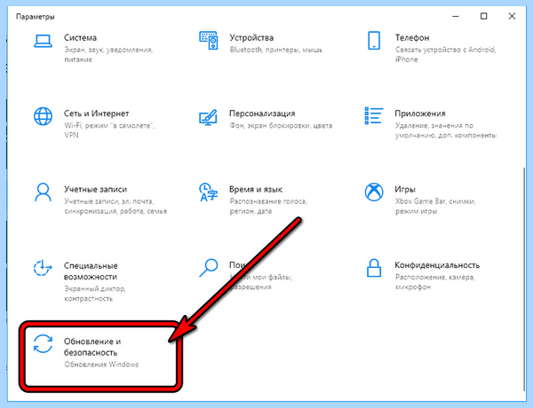Click the vertical scrollbar thumb

(523, 279)
